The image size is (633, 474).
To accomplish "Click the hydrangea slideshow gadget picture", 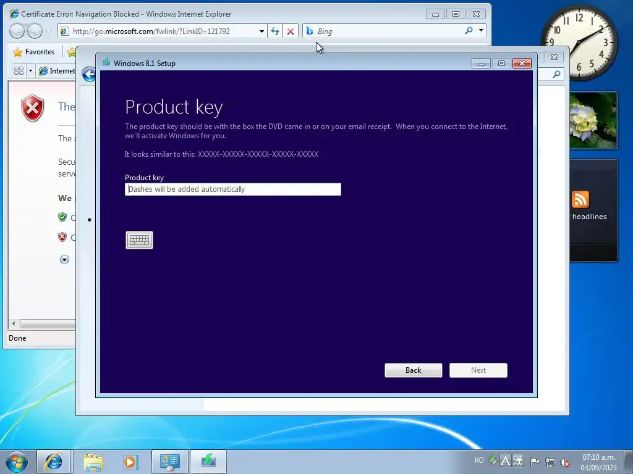I will coord(593,120).
